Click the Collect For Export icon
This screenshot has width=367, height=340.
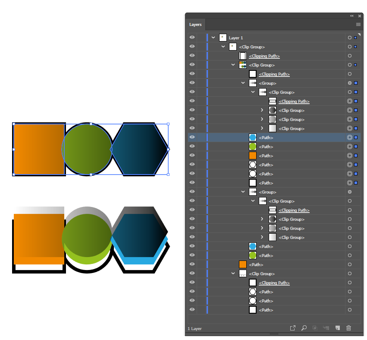(292, 328)
